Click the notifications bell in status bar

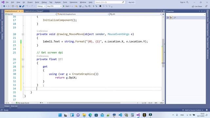pyautogui.click(x=207, y=110)
